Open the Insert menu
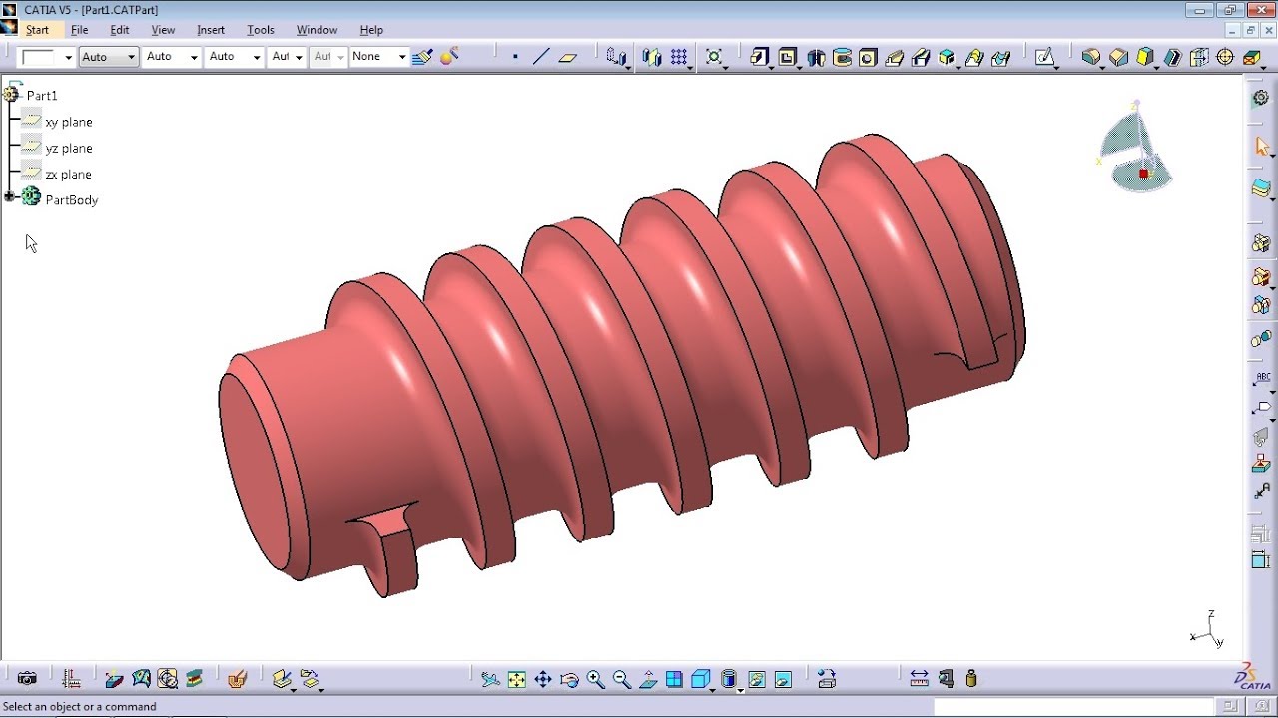Screen dimensions: 1278x718 tap(211, 30)
